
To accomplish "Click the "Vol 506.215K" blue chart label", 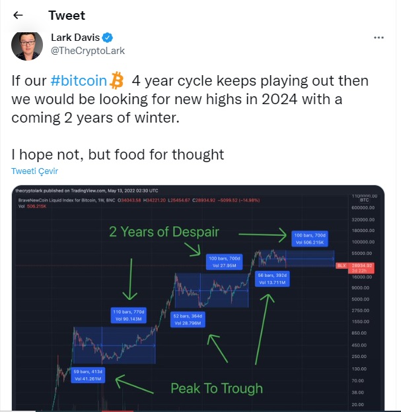I will [307, 243].
